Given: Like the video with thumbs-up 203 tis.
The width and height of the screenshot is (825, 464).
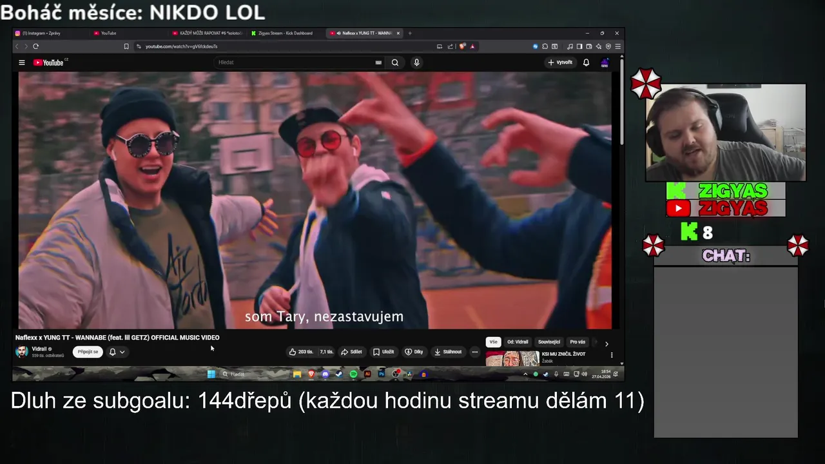Looking at the screenshot, I should tap(301, 352).
